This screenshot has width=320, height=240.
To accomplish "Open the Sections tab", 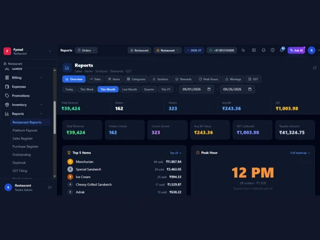I will coord(160,79).
